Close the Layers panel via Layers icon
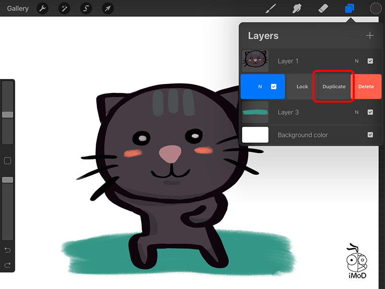Image resolution: width=385 pixels, height=289 pixels. click(x=349, y=8)
